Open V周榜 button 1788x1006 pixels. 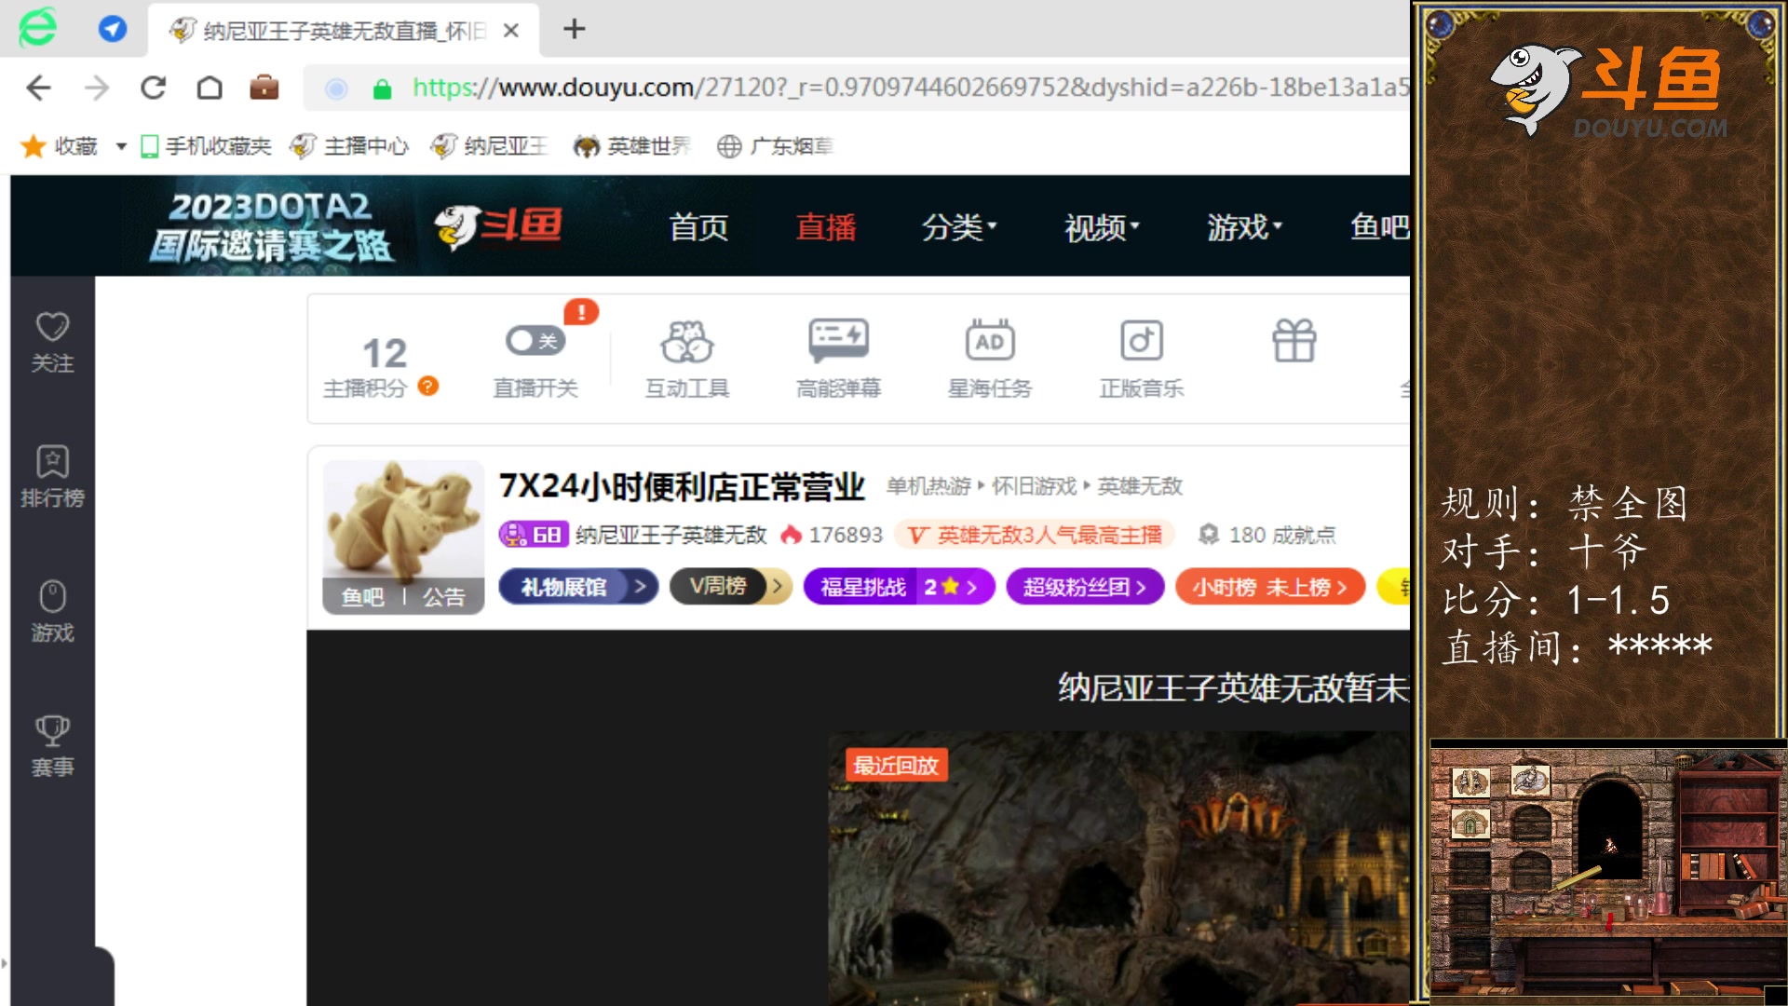(731, 587)
